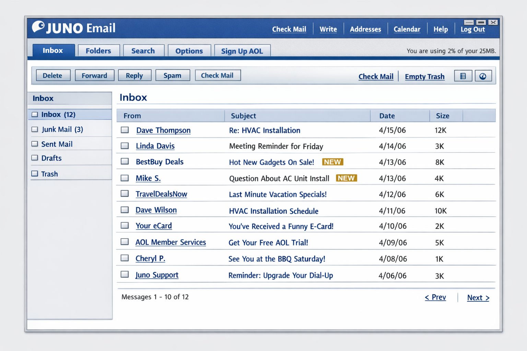The image size is (527, 351).
Task: Click the Check Mail toolbar button
Action: coord(218,75)
